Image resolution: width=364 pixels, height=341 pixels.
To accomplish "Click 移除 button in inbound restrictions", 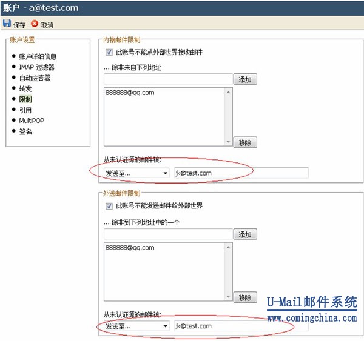I will 245,142.
